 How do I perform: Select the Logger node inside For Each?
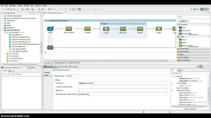(x=106, y=29)
